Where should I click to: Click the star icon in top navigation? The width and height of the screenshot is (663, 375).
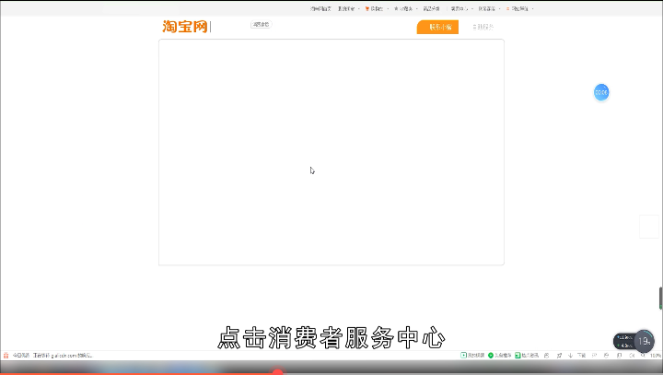[396, 8]
